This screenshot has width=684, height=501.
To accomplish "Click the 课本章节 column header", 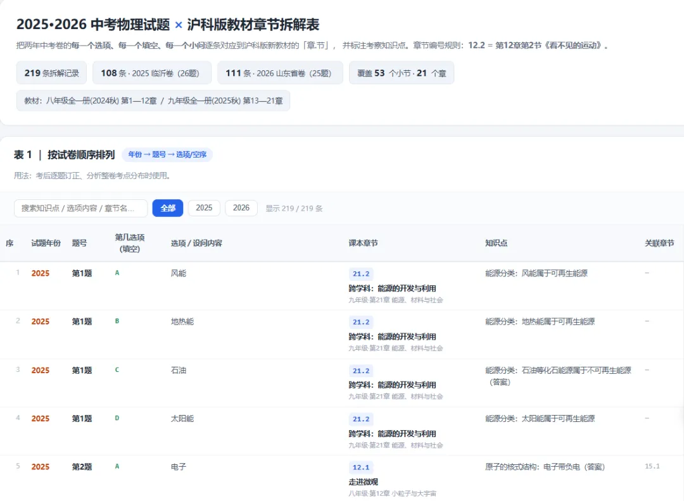I will tap(363, 243).
